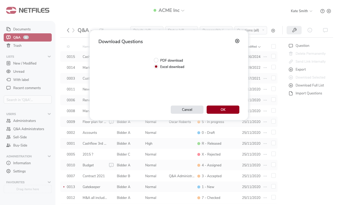Click the help question mark icon

[322, 11]
